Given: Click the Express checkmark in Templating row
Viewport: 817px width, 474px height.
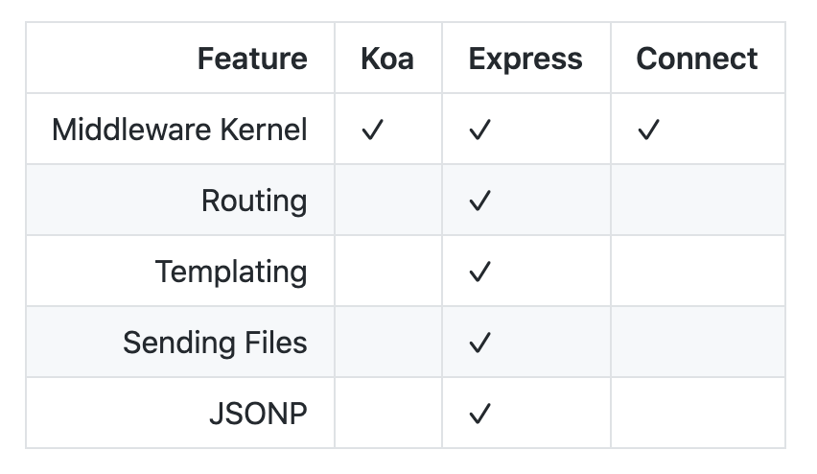Looking at the screenshot, I should 479,272.
